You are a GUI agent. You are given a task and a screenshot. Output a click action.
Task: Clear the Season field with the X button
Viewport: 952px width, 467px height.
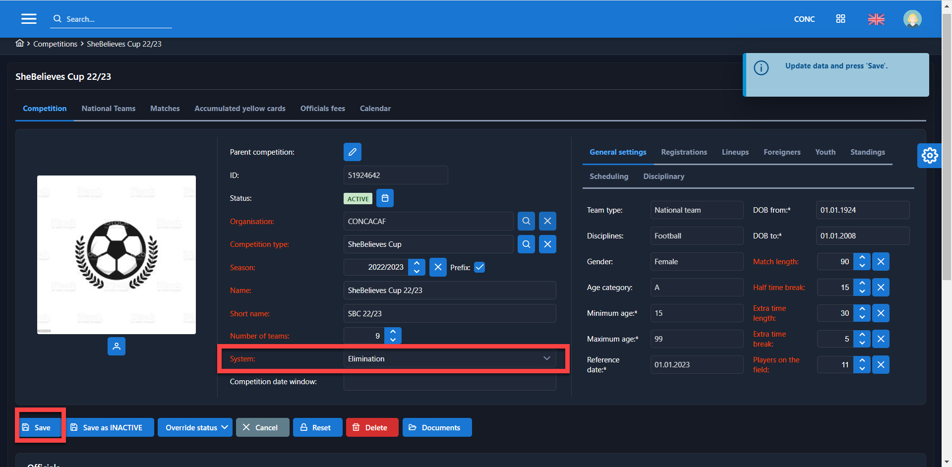pyautogui.click(x=438, y=267)
